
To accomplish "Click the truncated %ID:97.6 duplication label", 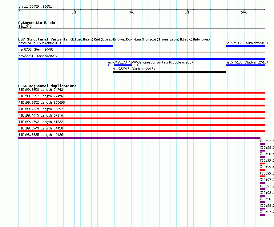I will click(267, 141).
